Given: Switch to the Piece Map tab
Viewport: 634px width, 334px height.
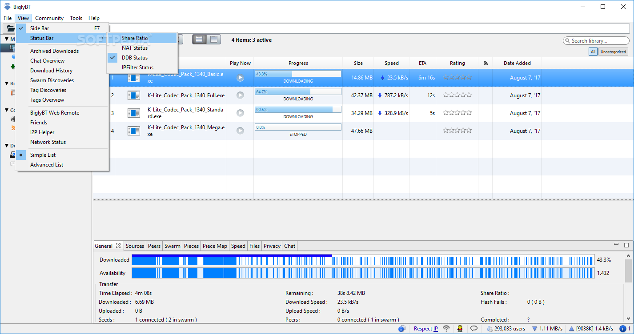Looking at the screenshot, I should click(x=215, y=246).
